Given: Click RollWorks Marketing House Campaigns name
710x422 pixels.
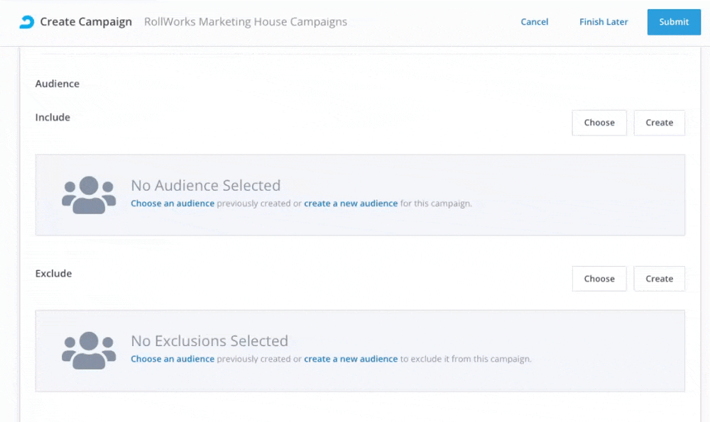Looking at the screenshot, I should point(246,22).
